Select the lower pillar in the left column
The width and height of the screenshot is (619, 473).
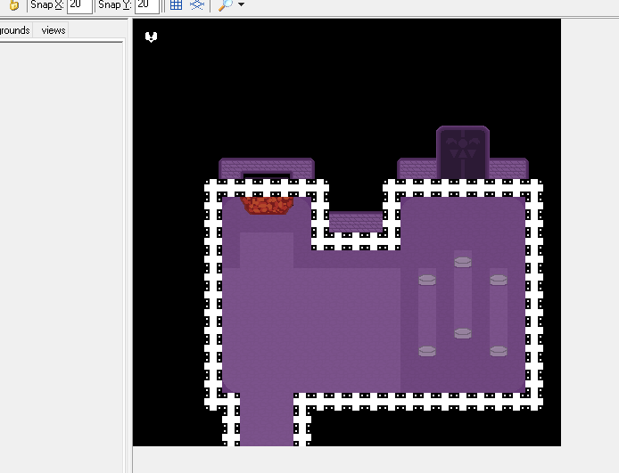(427, 351)
